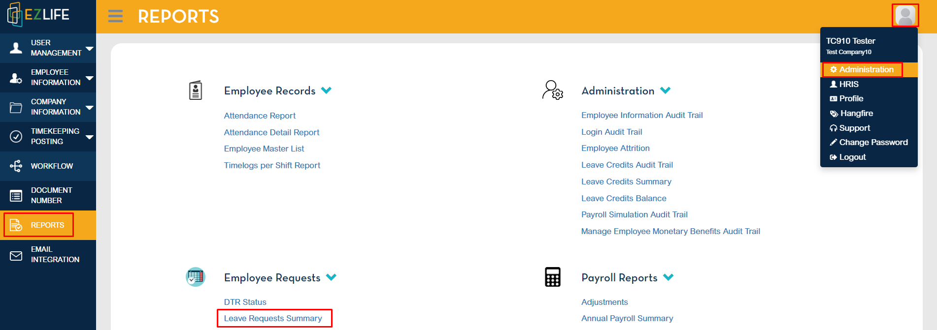Open the Reports sidebar item
937x330 pixels.
48,225
